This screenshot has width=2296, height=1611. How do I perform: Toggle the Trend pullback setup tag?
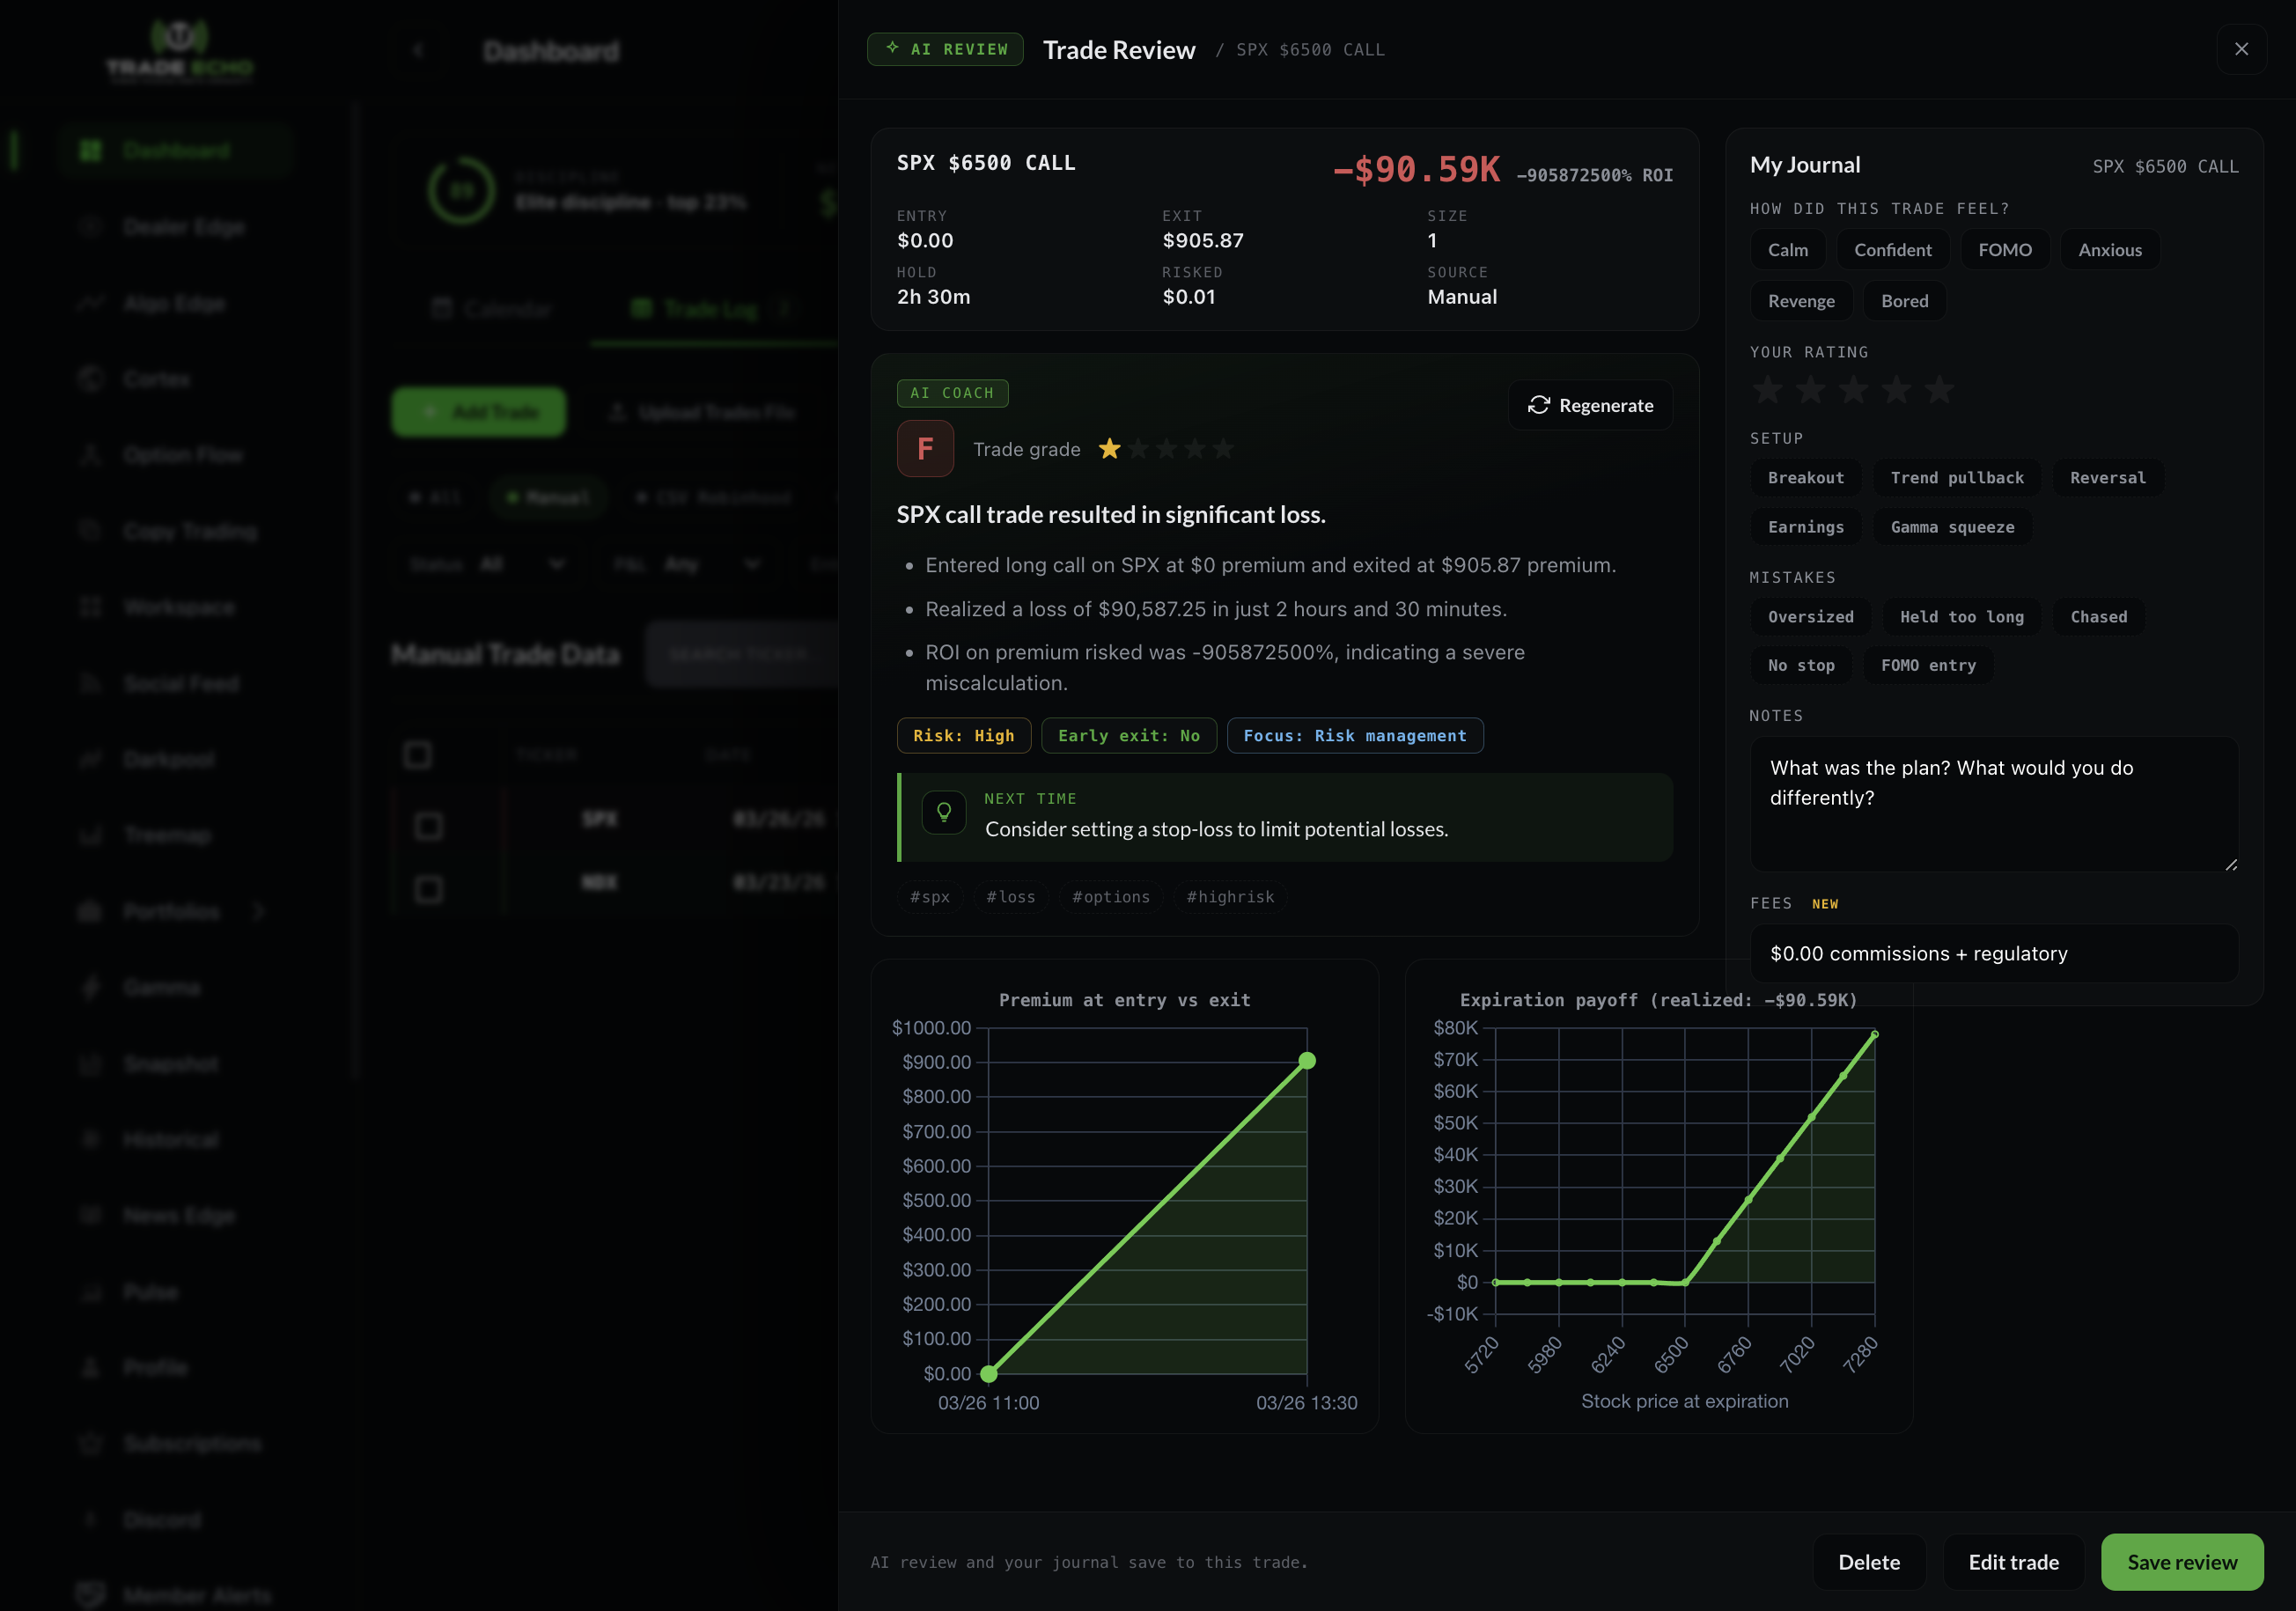coord(1957,478)
